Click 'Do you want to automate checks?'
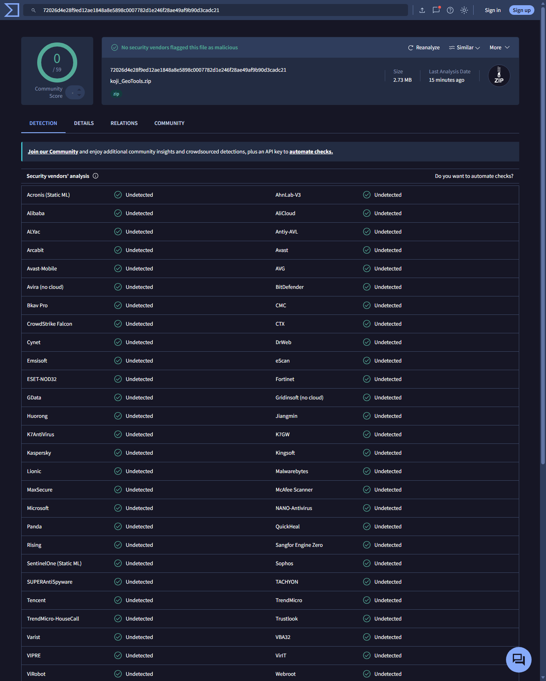This screenshot has width=546, height=681. pyautogui.click(x=474, y=176)
